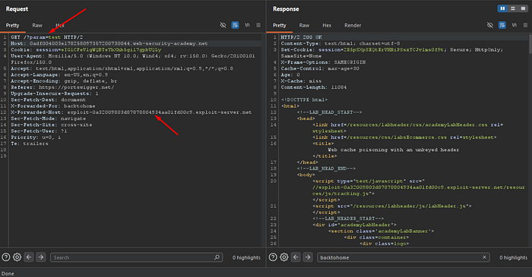Image resolution: width=532 pixels, height=277 pixels.
Task: Go to previous match in Request search
Action: 29,257
